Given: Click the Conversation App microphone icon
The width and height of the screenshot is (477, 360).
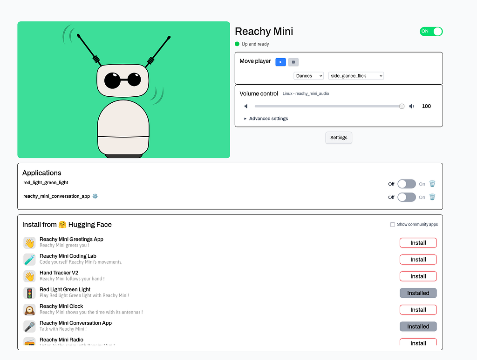Looking at the screenshot, I should pyautogui.click(x=29, y=326).
